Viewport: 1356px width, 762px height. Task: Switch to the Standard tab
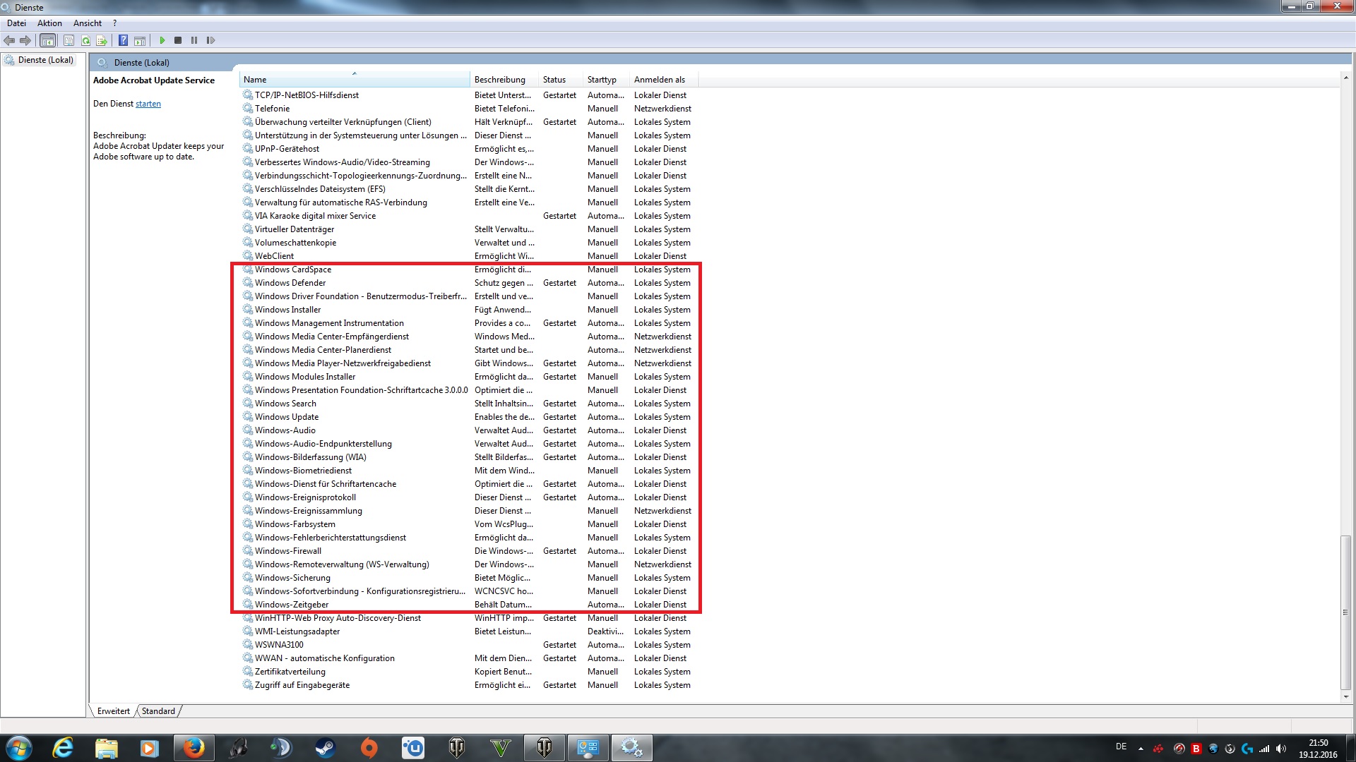pos(158,711)
